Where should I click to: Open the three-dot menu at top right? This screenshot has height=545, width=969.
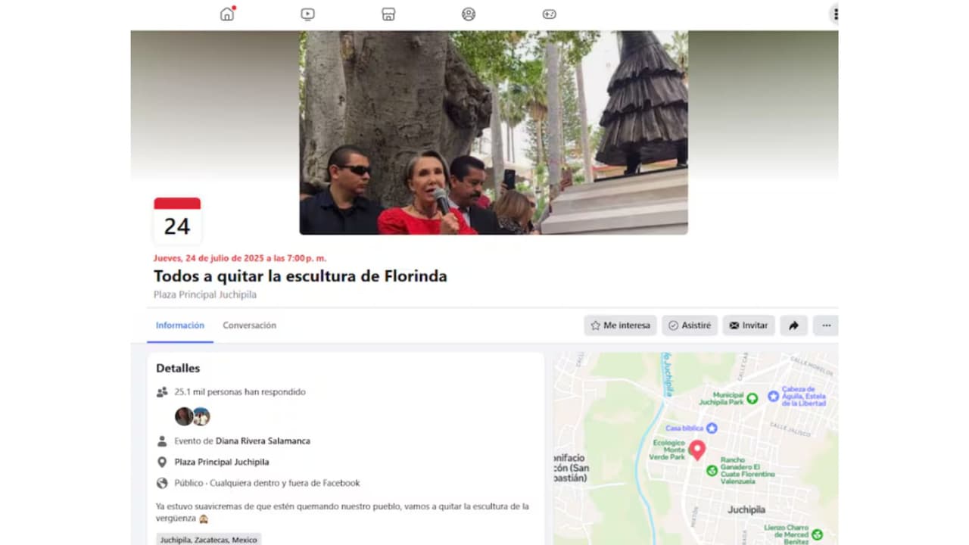coord(835,14)
